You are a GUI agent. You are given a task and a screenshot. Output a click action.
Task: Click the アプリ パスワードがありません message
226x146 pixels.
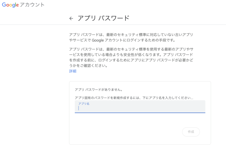coord(99,89)
